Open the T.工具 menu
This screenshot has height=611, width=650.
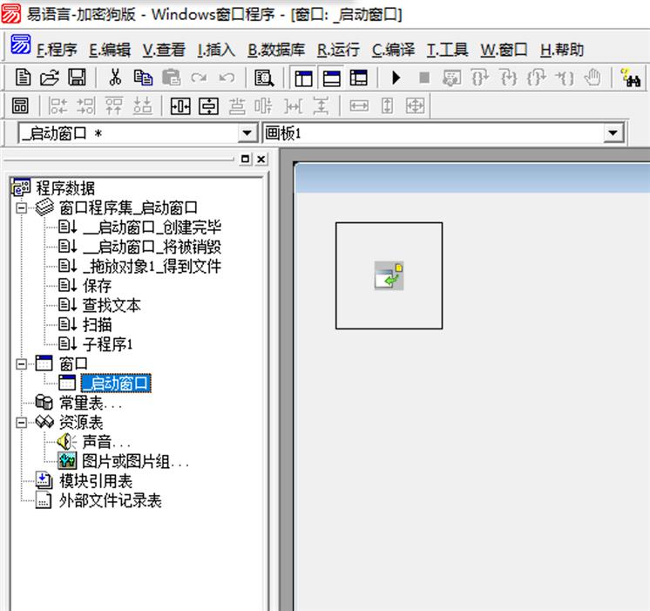447,50
